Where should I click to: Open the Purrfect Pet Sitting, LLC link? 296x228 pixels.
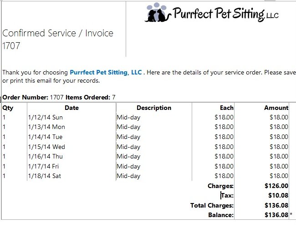[x=106, y=72]
